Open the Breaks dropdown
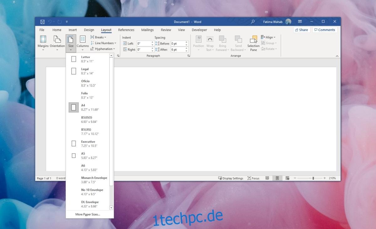Image resolution: width=376 pixels, height=229 pixels. pos(98,37)
